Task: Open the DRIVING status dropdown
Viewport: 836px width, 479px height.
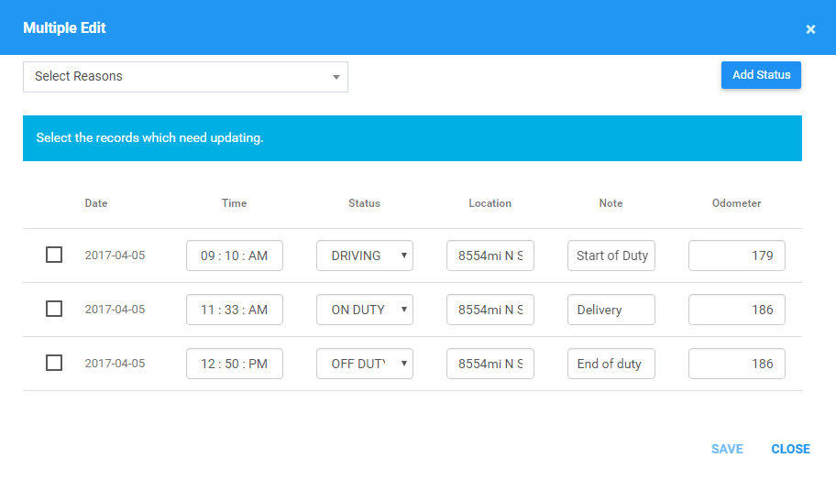Action: (x=365, y=256)
